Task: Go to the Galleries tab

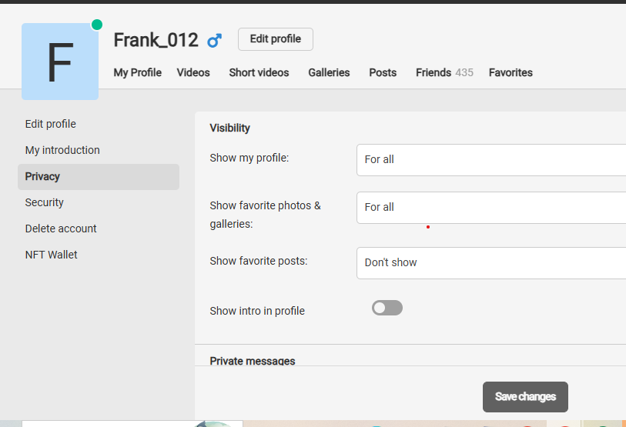Action: tap(329, 72)
